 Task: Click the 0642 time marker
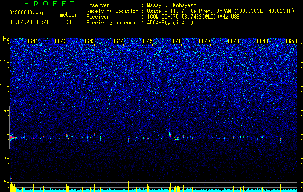[x=61, y=41]
